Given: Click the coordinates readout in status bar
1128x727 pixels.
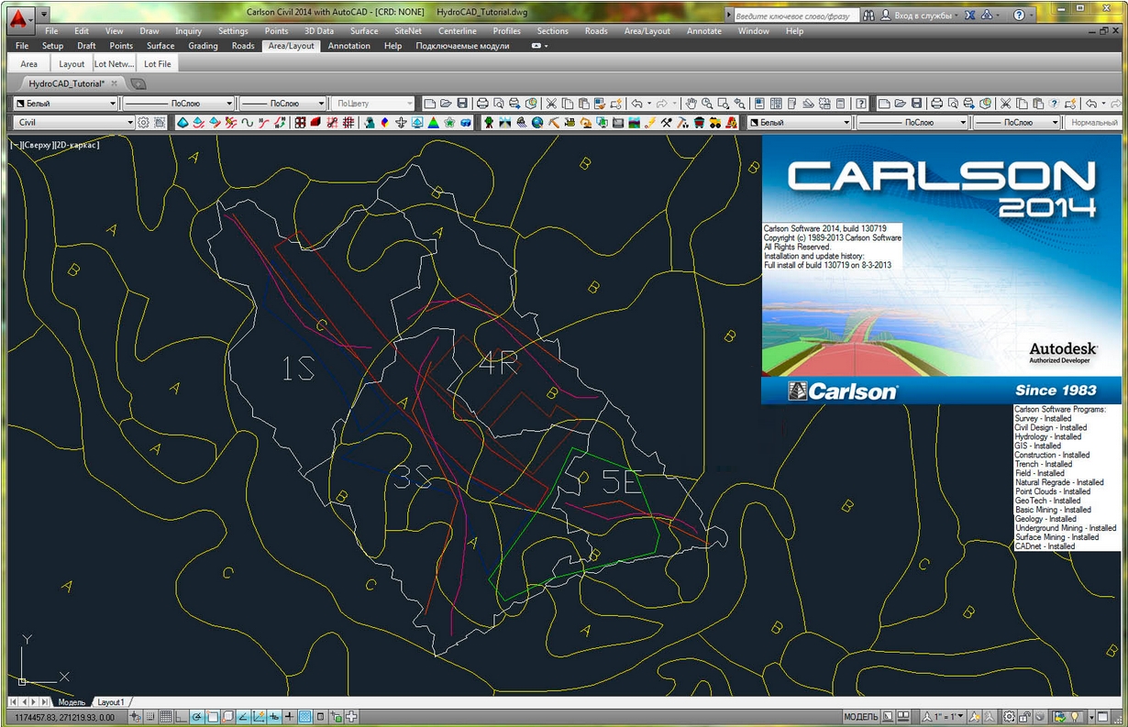Looking at the screenshot, I should tap(63, 716).
